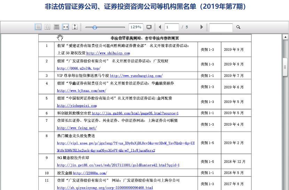This screenshot has width=289, height=190.
Task: Open the jin.gu166.com page05 link
Action: point(135,113)
